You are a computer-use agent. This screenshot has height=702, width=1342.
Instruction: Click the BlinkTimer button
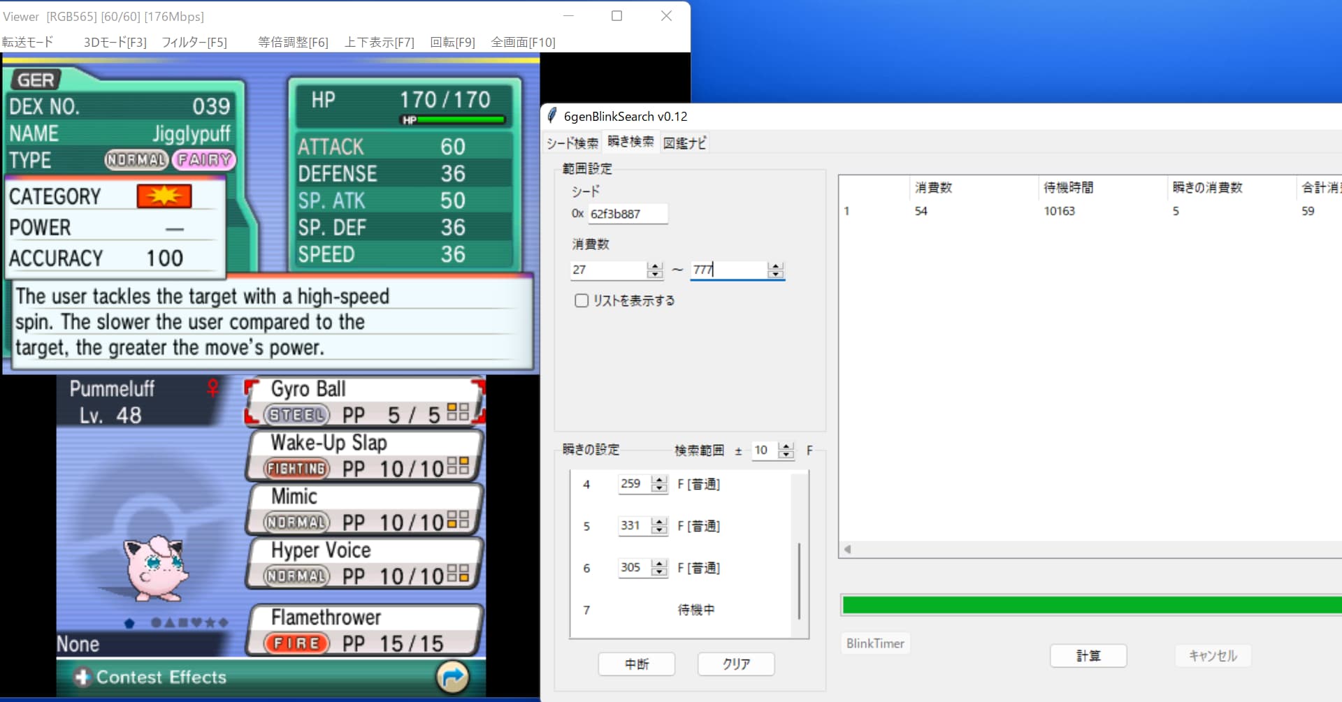tap(875, 643)
